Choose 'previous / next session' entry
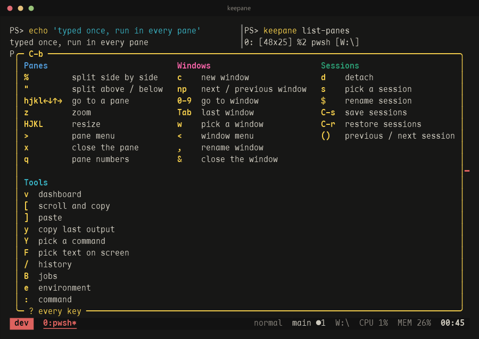Image resolution: width=479 pixels, height=339 pixels. pos(400,136)
